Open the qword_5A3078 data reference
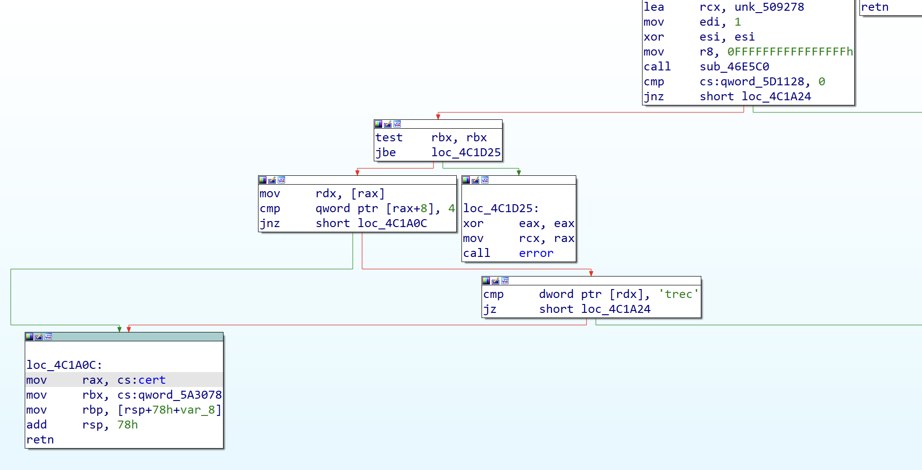 (180, 395)
